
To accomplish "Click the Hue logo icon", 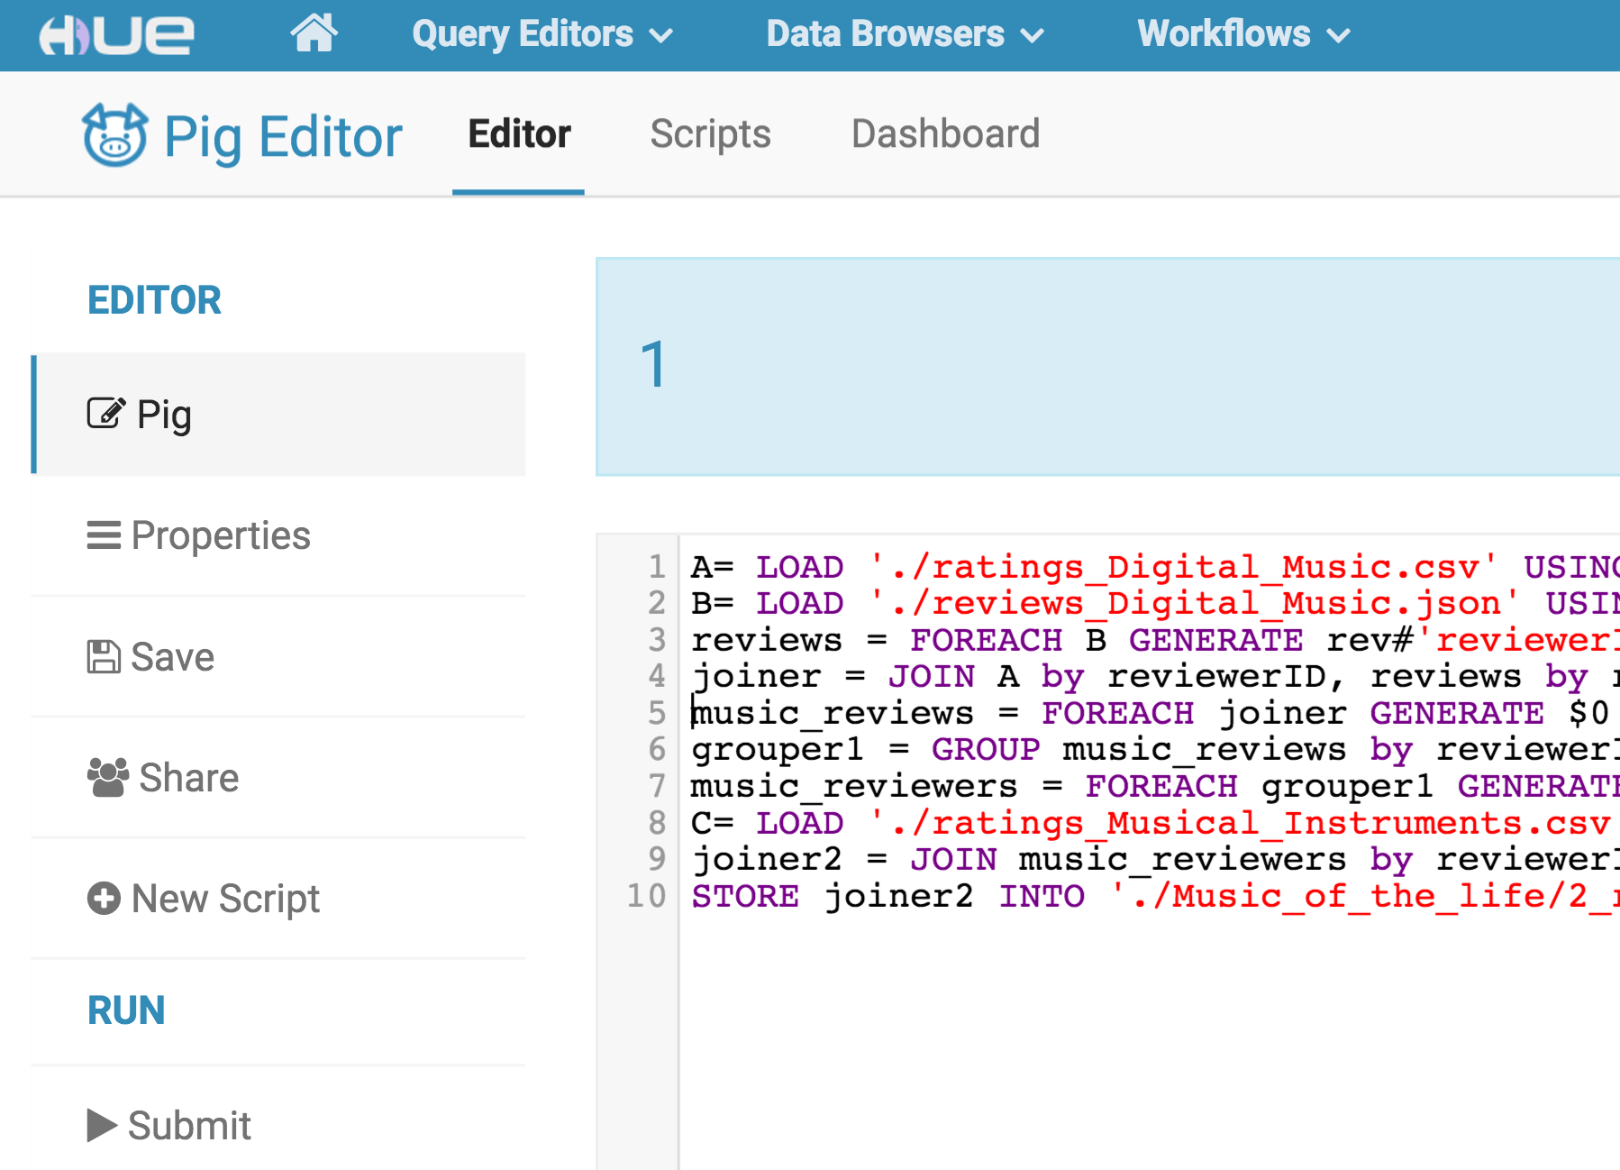I will tap(116, 35).
